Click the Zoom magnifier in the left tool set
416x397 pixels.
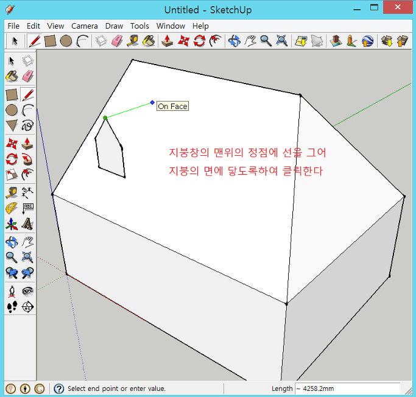(12, 257)
